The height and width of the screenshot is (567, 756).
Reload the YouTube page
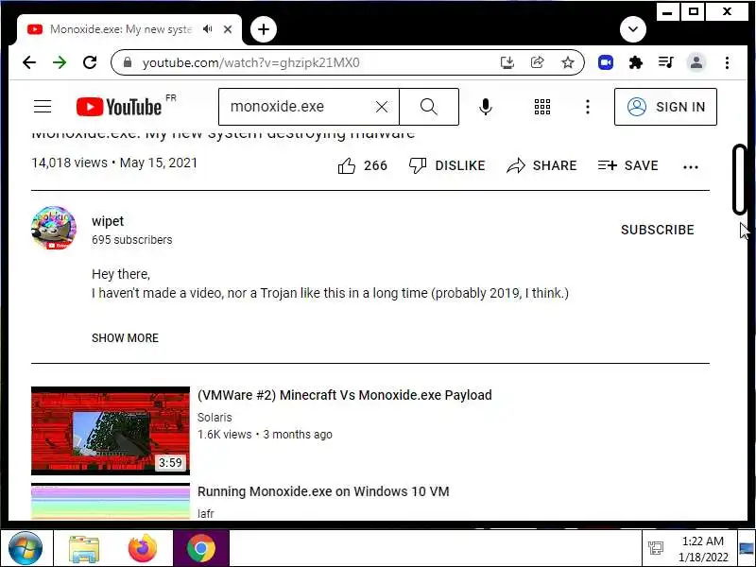point(90,62)
